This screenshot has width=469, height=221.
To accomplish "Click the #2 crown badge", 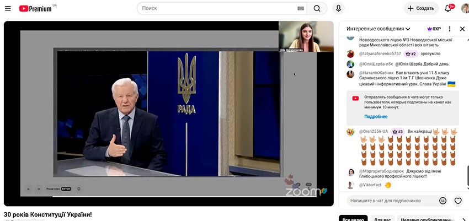I will click(x=411, y=54).
